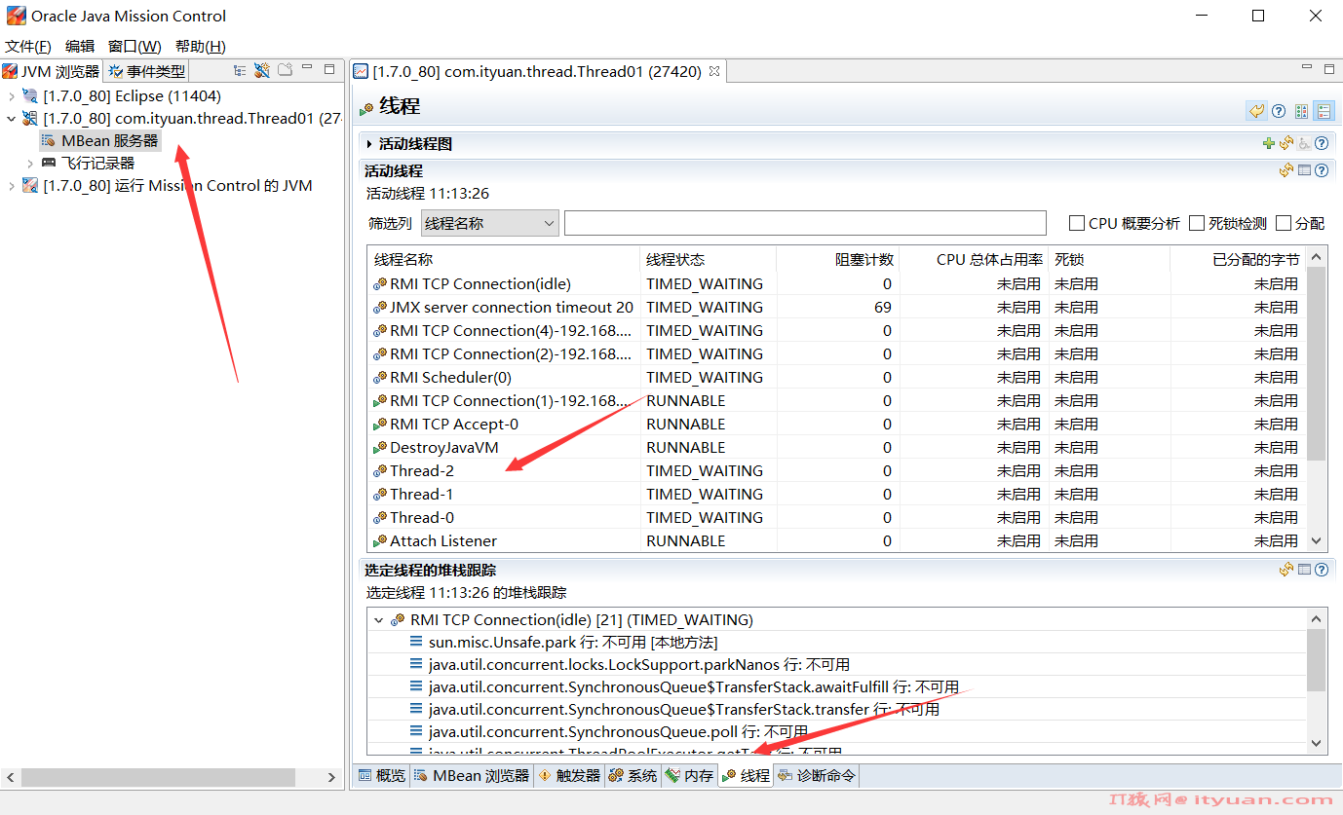Open table settings for stack trace section
Screen dimensions: 1343x815
tap(1304, 570)
